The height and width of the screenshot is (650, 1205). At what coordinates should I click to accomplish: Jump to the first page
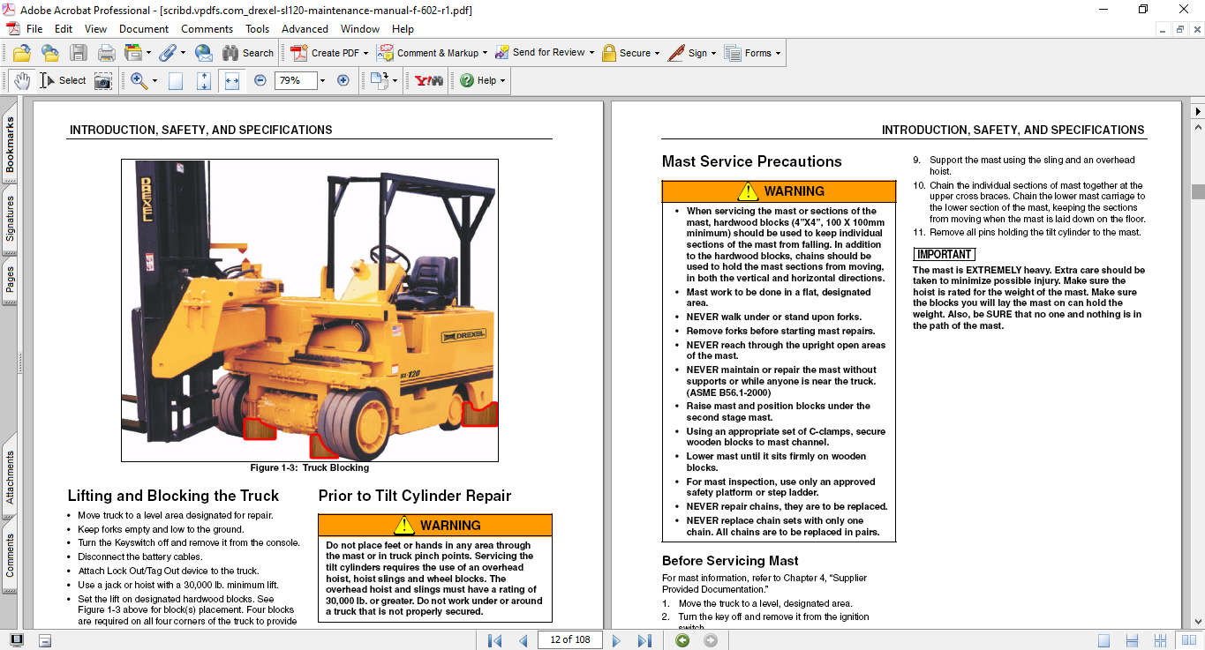(x=495, y=640)
